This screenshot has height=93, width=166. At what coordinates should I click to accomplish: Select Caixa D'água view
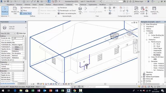tap(158, 48)
